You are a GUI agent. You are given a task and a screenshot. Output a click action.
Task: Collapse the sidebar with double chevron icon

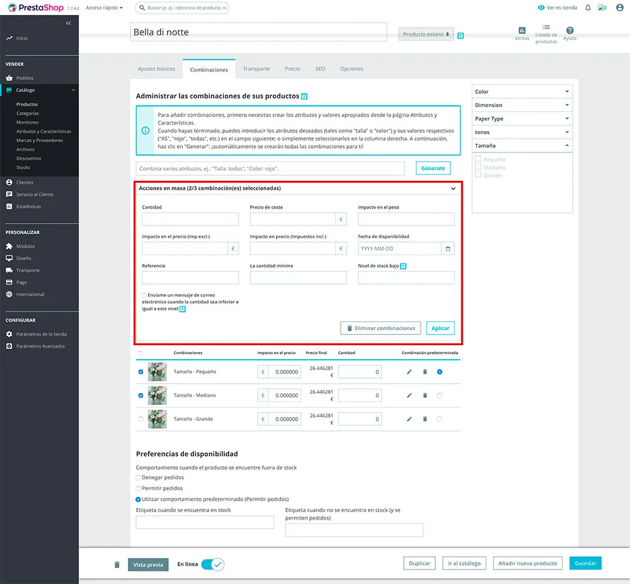68,23
